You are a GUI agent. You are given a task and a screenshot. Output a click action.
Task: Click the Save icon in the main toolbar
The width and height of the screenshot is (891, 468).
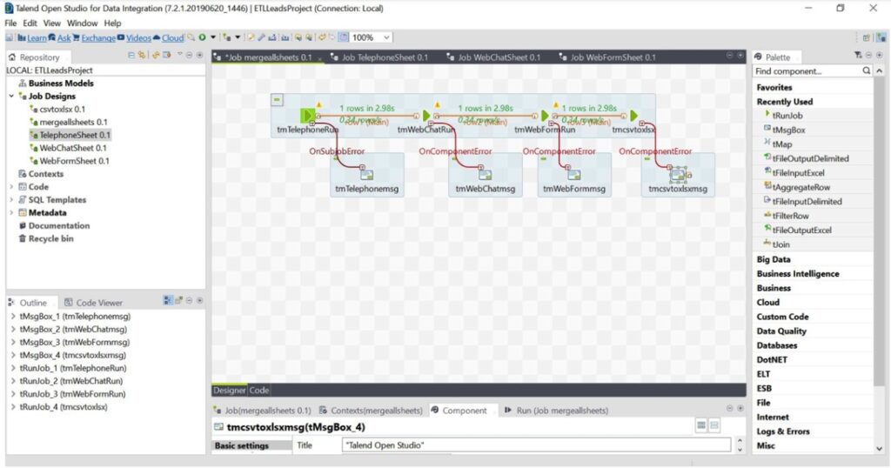click(x=10, y=37)
